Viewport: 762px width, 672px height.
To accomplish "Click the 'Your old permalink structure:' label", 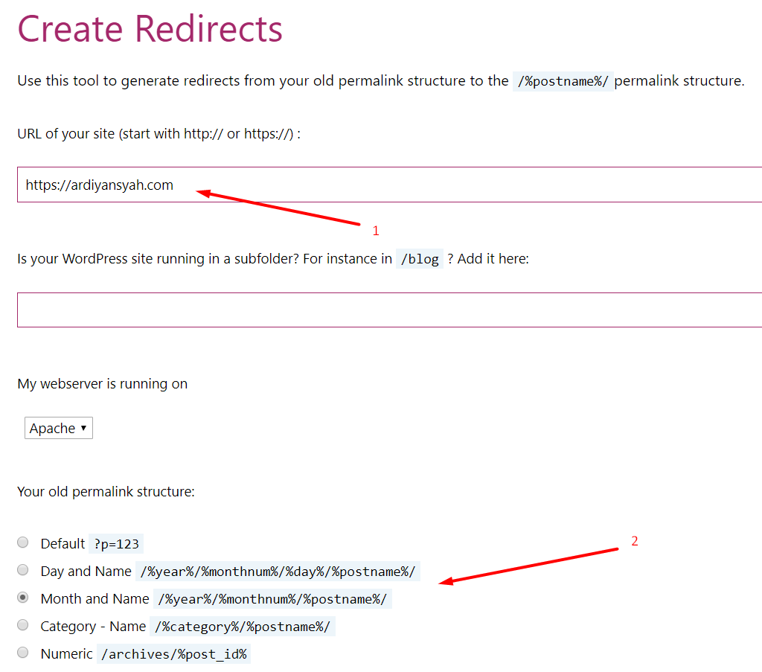I will (106, 492).
